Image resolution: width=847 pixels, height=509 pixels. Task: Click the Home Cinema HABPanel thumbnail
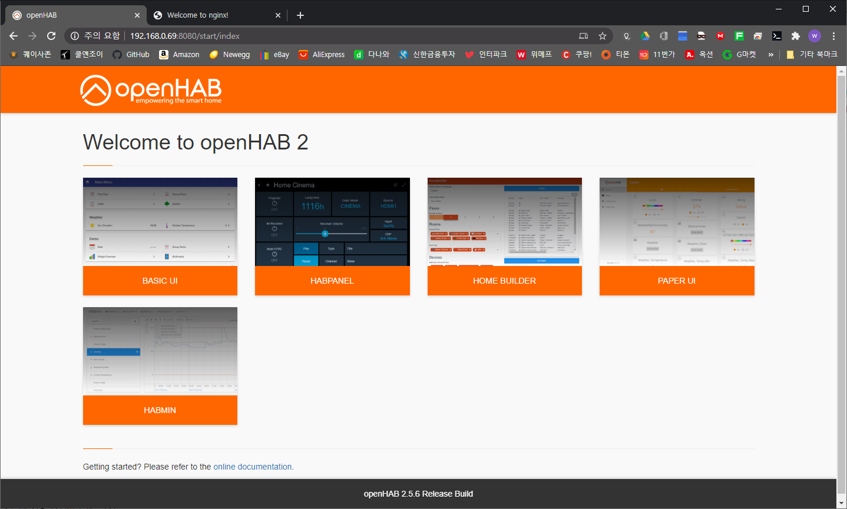click(332, 222)
